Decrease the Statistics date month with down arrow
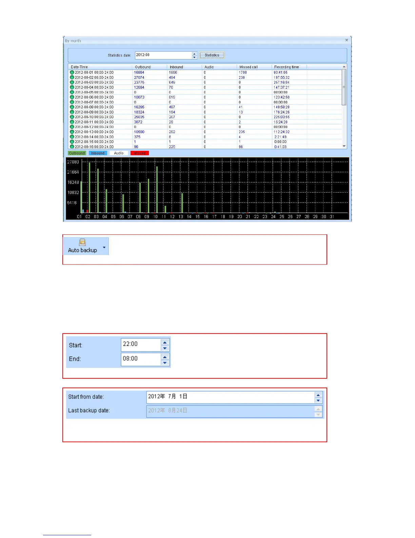415x538 pixels. (194, 57)
